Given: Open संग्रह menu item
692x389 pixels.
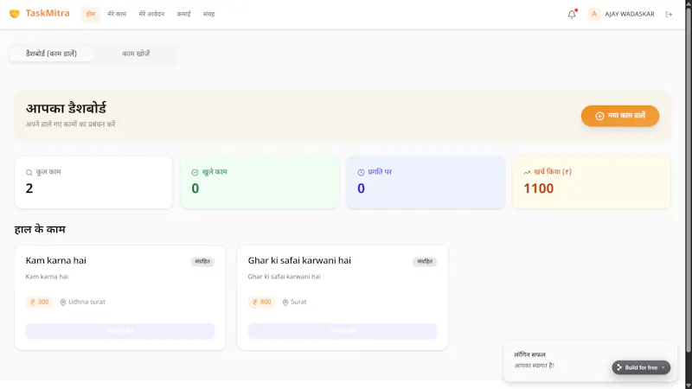Looking at the screenshot, I should click(208, 14).
